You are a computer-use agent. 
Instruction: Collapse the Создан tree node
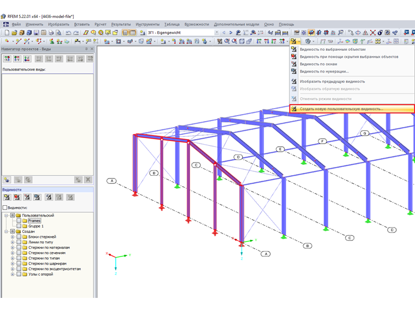click(x=6, y=231)
